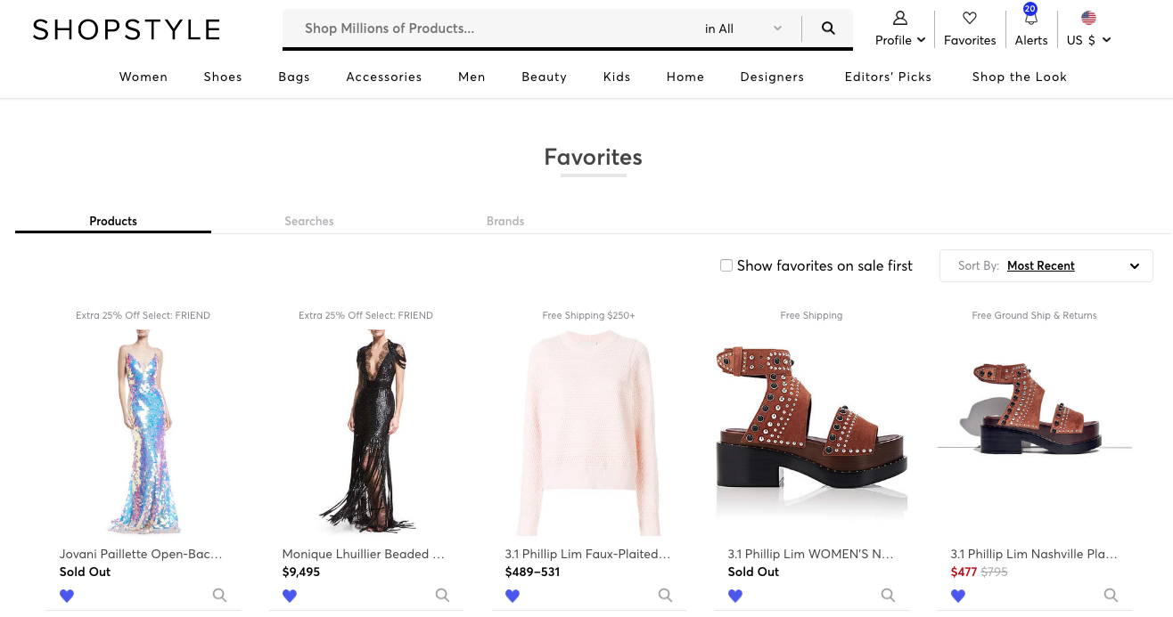
Task: Click the red $477 sale price
Action: [x=964, y=572]
